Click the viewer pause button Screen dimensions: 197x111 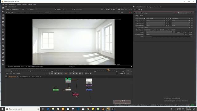coord(119,9)
